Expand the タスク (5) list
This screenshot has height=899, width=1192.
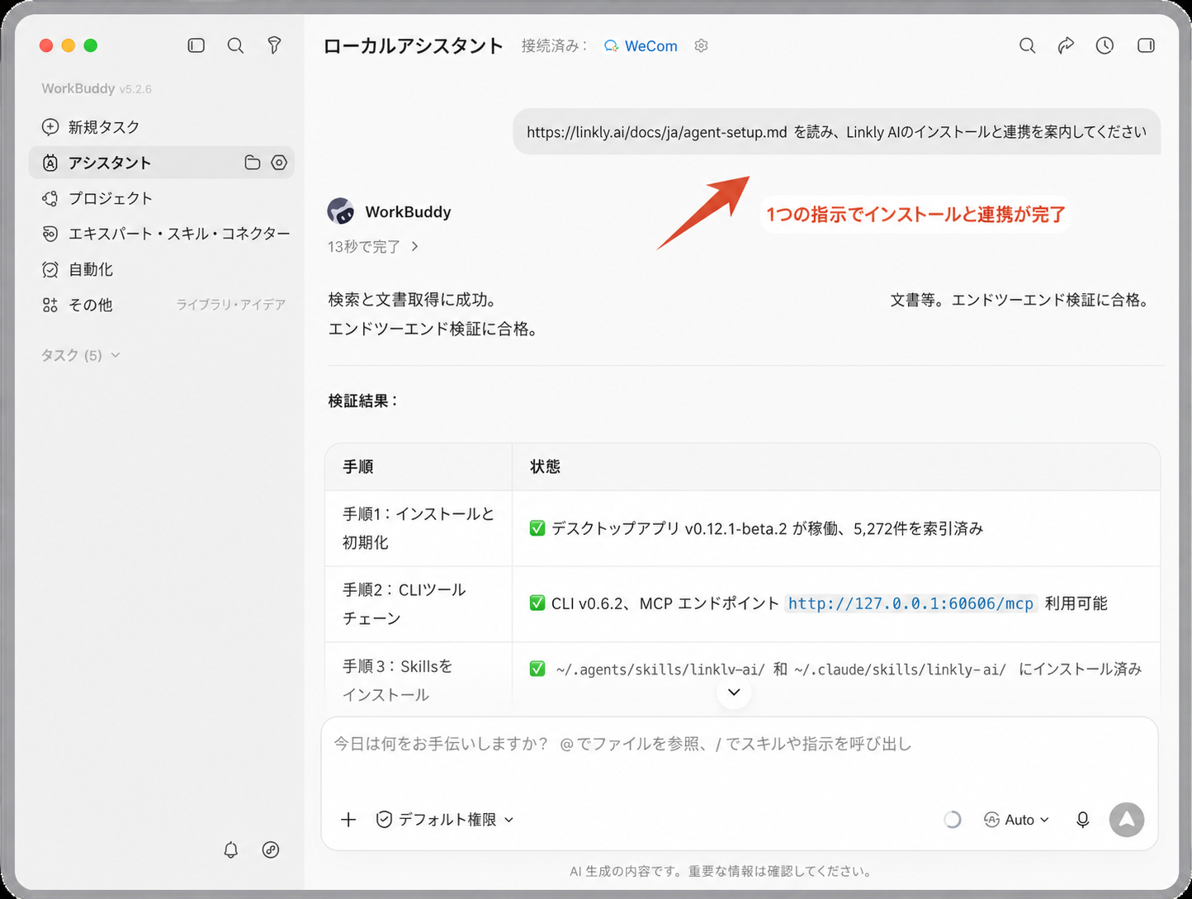[81, 355]
